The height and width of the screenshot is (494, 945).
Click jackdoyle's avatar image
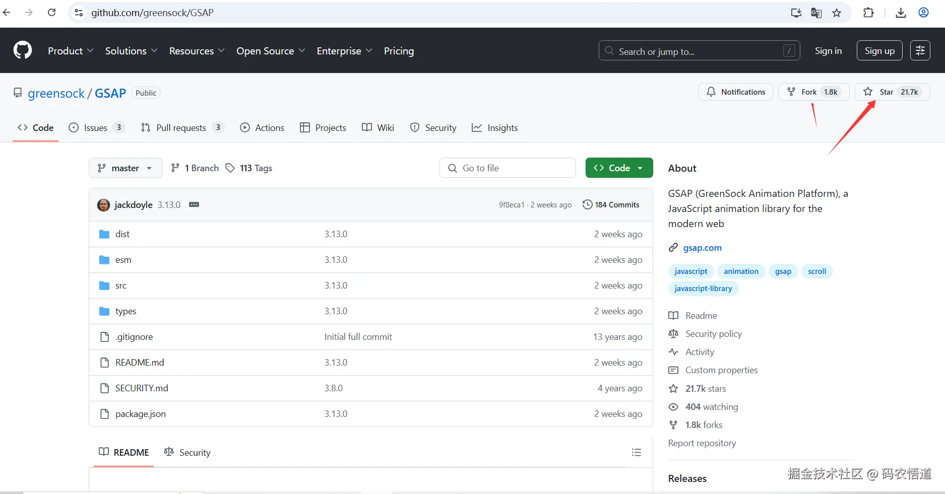pos(103,205)
